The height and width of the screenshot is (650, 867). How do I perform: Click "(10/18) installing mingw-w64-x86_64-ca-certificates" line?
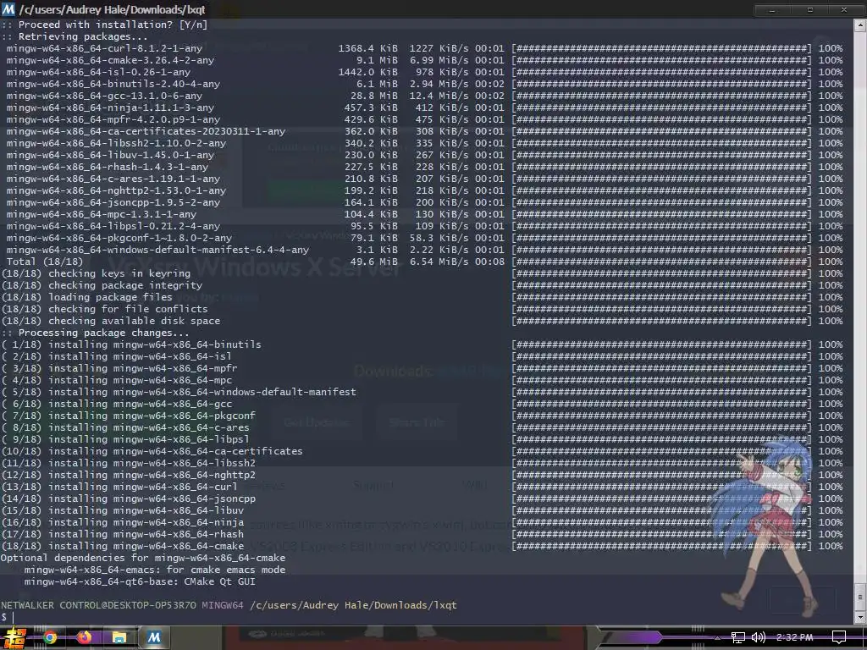click(422, 451)
